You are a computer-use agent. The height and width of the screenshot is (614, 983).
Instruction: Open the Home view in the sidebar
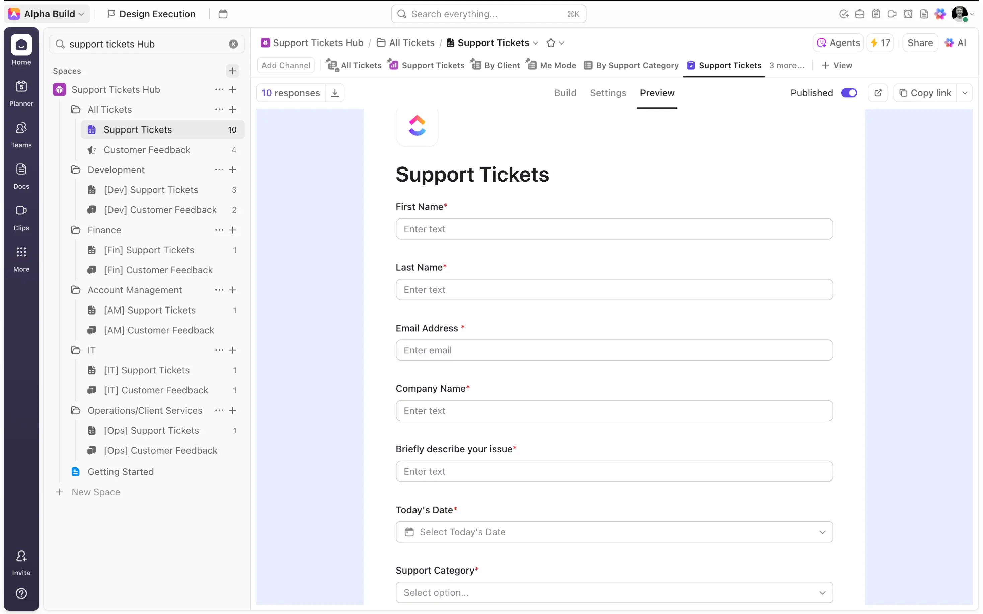tap(21, 50)
